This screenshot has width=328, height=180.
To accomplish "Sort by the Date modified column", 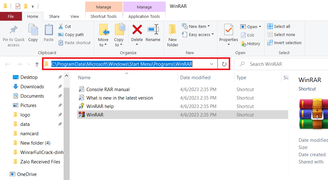I will (x=195, y=78).
